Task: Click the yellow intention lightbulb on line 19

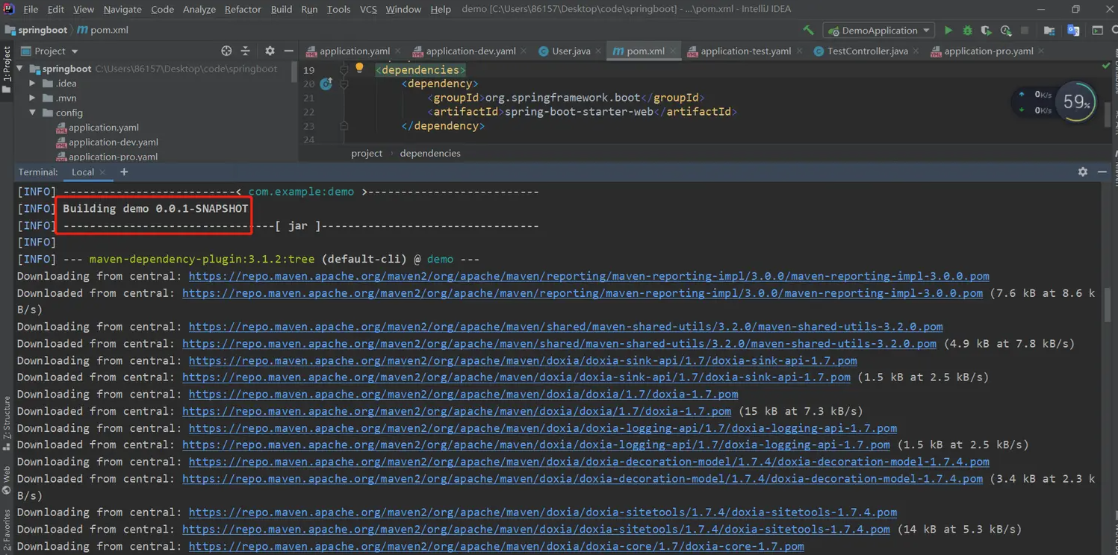Action: click(359, 68)
